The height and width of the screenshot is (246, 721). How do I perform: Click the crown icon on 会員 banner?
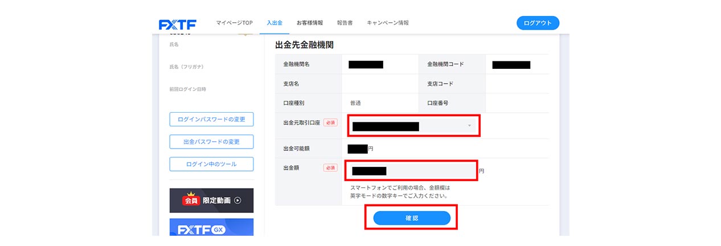pos(190,194)
